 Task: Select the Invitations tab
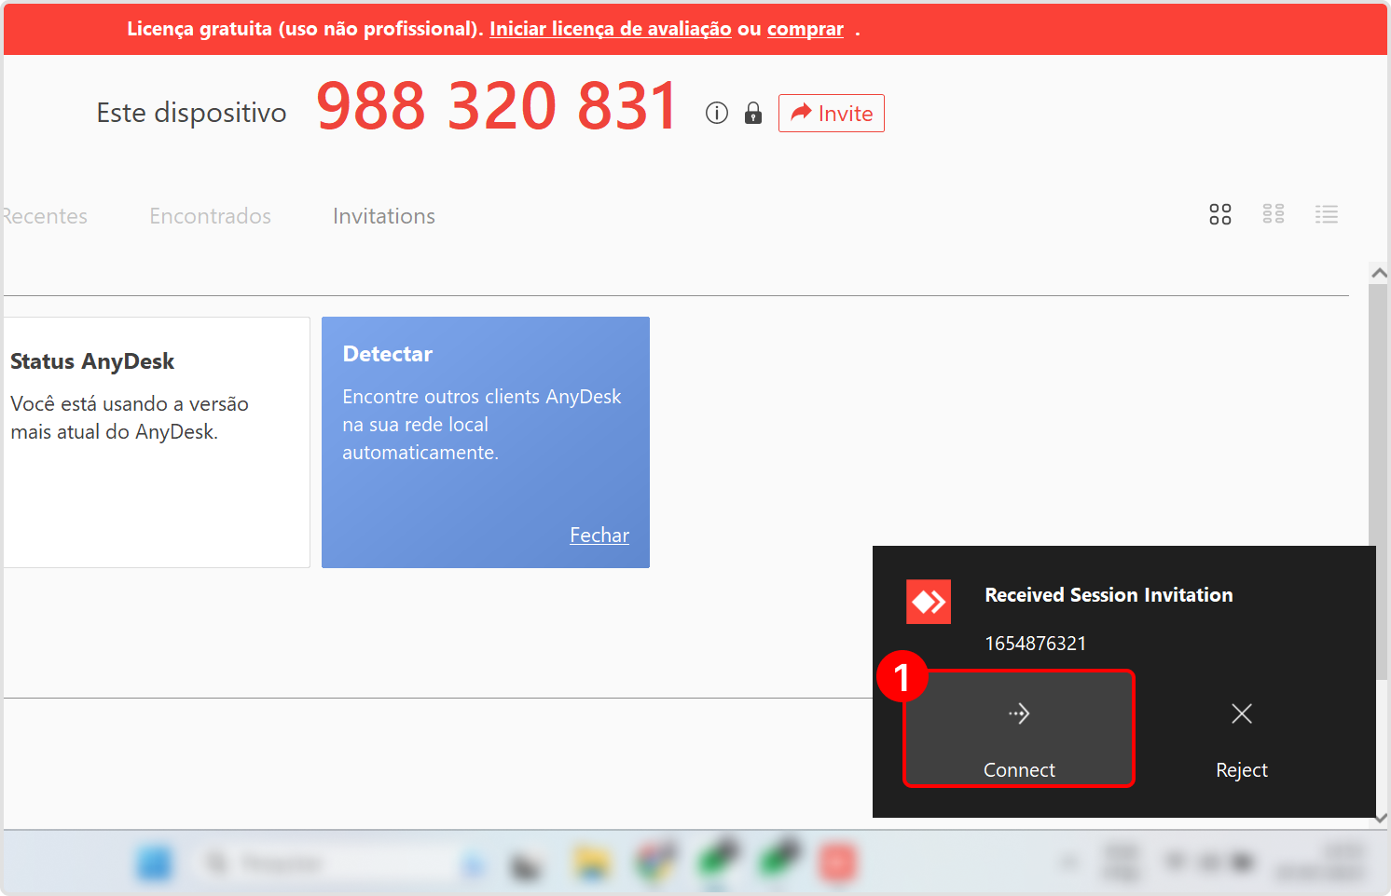[x=384, y=216]
